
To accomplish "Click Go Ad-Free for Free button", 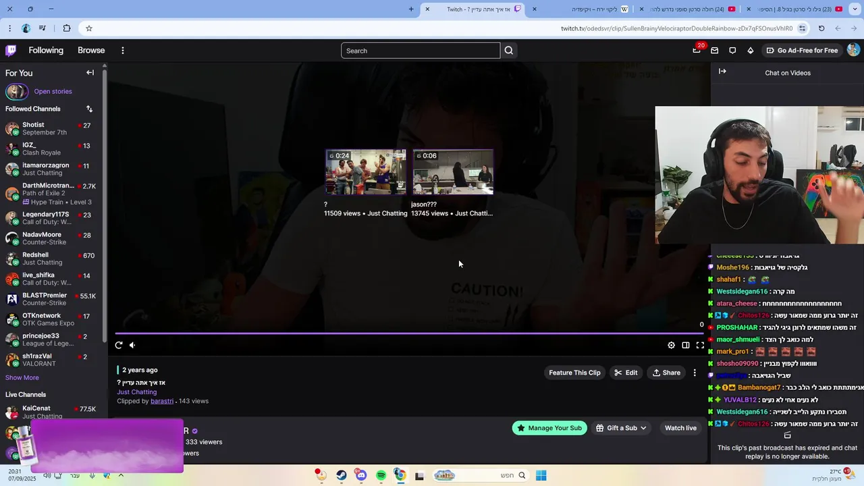I will pos(802,51).
